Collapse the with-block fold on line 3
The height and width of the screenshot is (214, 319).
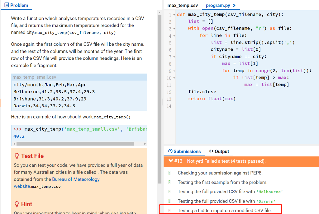pyautogui.click(x=174, y=29)
